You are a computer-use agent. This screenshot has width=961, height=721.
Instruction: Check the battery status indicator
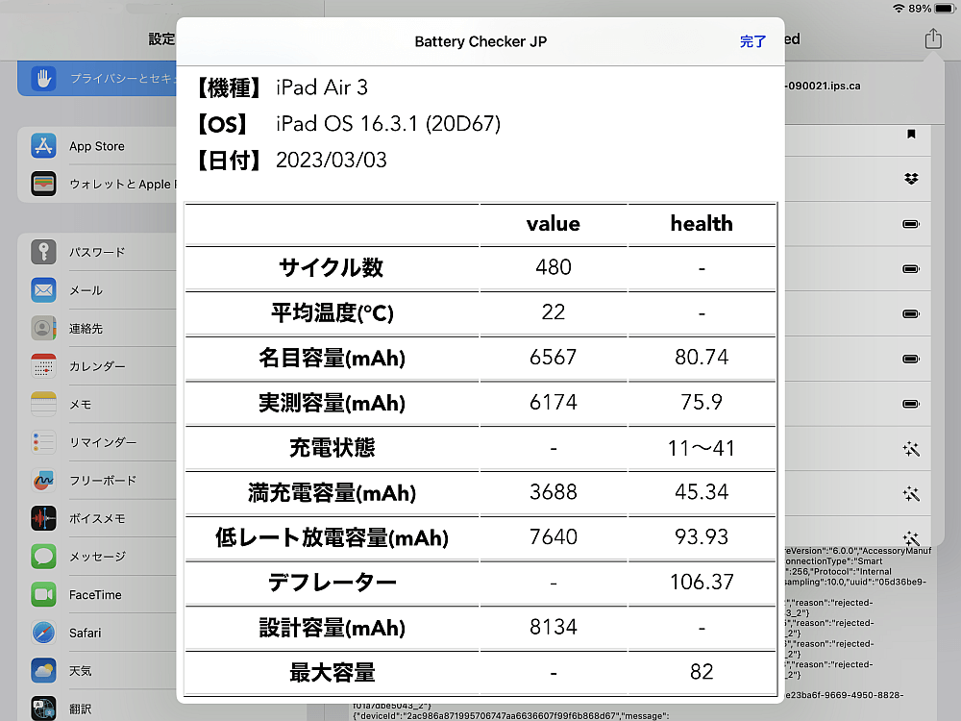[947, 9]
